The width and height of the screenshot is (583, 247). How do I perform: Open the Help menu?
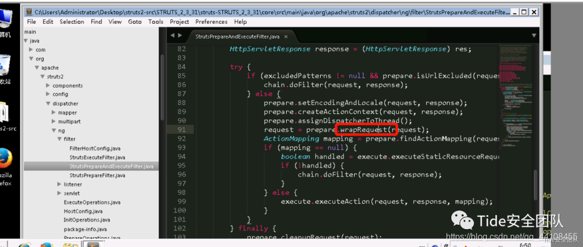click(x=240, y=22)
